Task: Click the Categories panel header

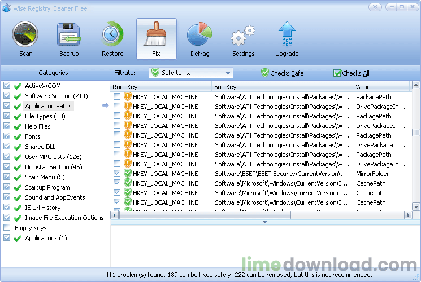Action: pos(53,73)
